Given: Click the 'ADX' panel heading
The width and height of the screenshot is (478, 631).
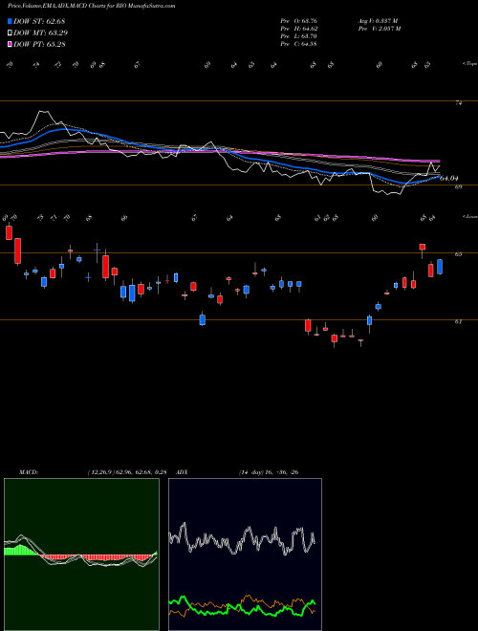Looking at the screenshot, I should [x=183, y=472].
